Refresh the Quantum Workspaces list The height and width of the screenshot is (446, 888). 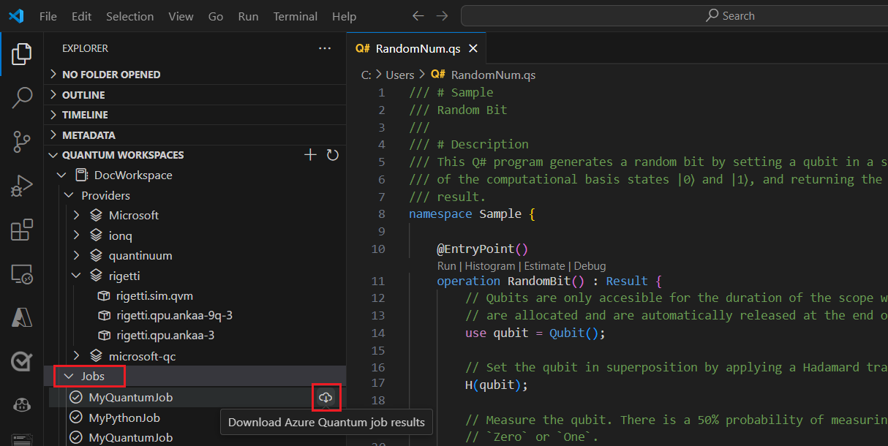pyautogui.click(x=332, y=155)
